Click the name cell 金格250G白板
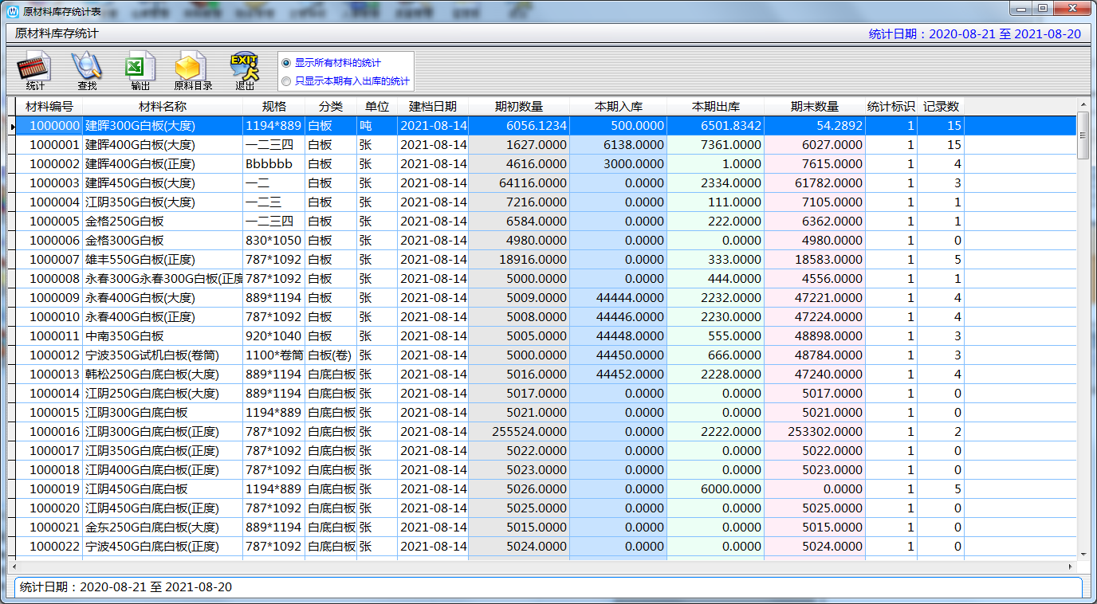Screen dimensions: 1097x604 [x=163, y=222]
